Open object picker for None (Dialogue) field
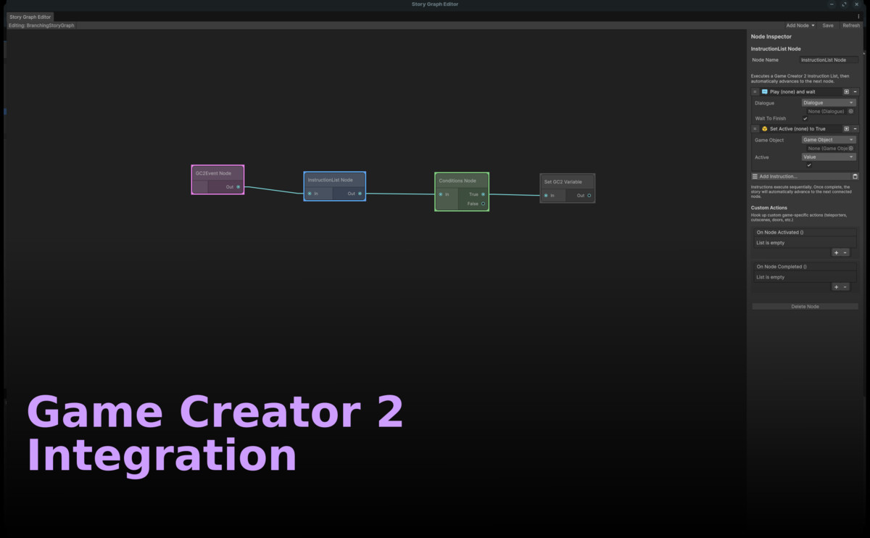This screenshot has width=870, height=538. click(x=851, y=111)
